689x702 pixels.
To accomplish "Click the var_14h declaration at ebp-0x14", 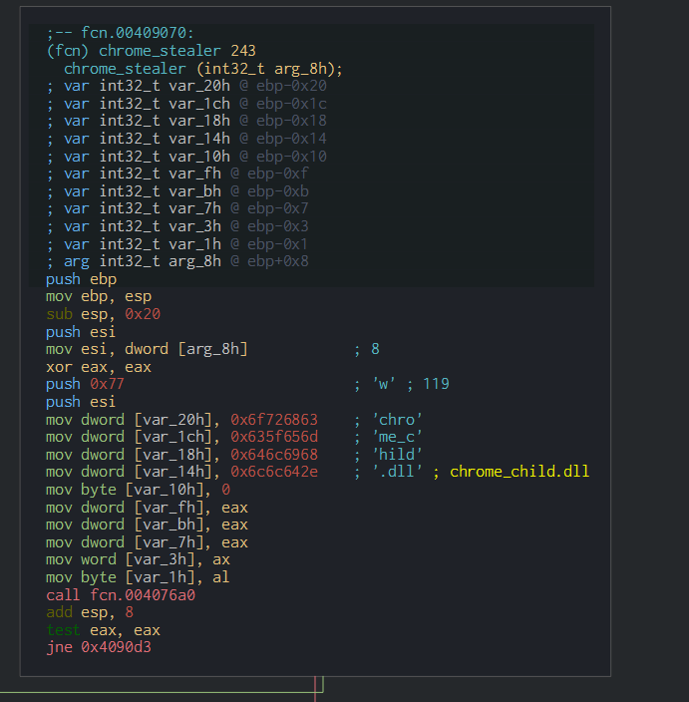I will (186, 139).
